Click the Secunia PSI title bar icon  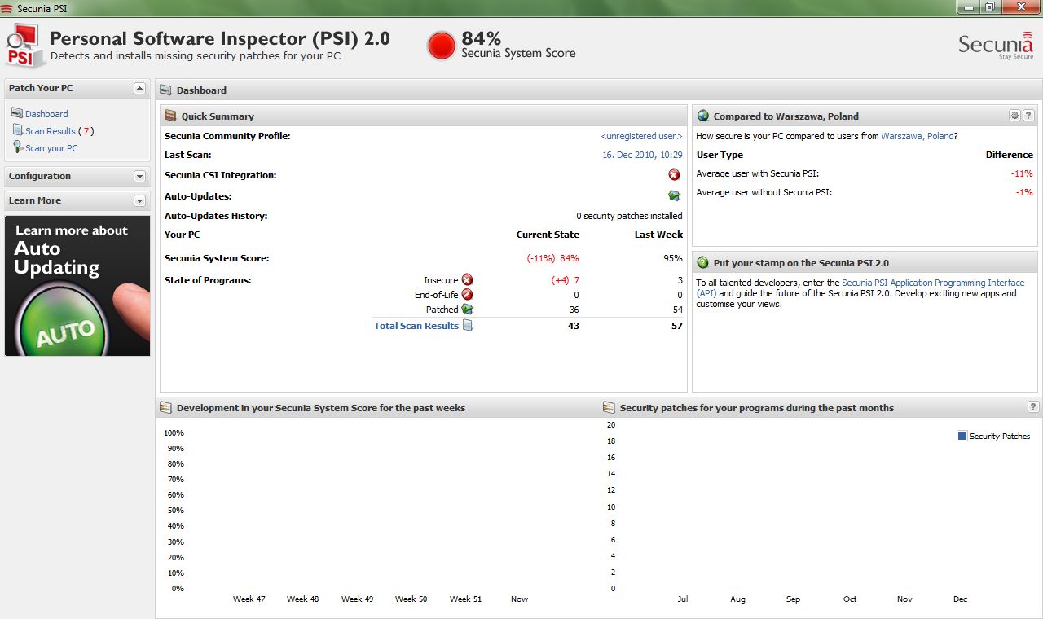point(7,8)
